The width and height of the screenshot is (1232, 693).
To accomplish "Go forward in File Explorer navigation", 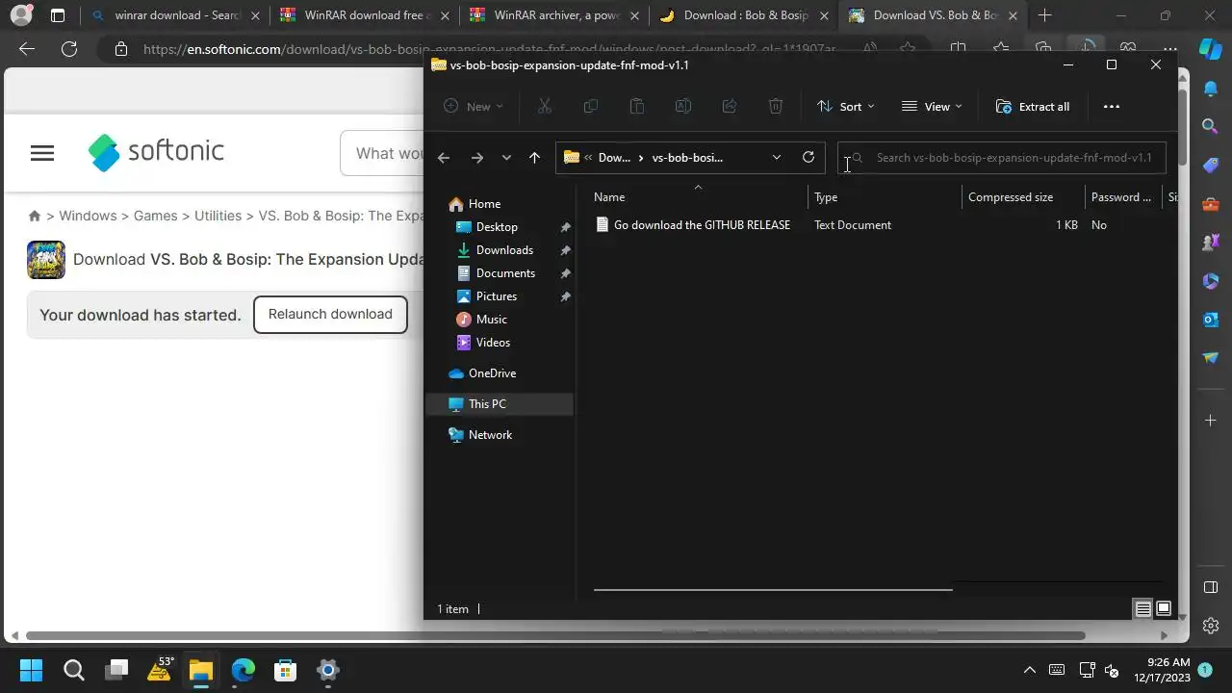I will coord(477,158).
